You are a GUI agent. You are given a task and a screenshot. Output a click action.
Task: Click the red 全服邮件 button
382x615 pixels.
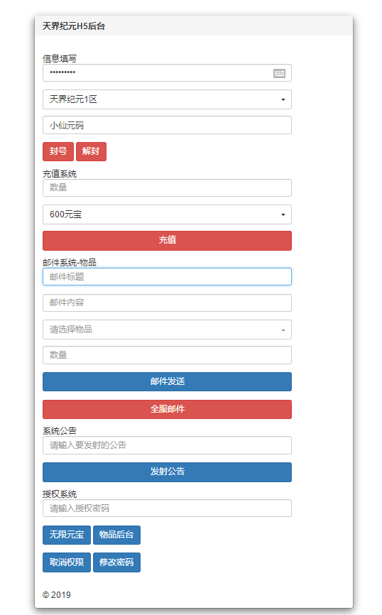(167, 409)
